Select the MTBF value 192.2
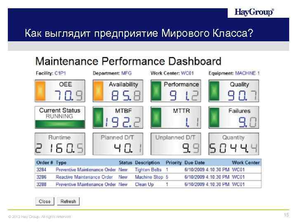Screen dimensions: 297x223 pos(123,122)
